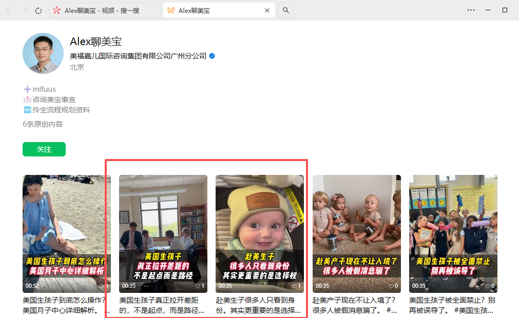Click the like heart on baby hat video
The image size is (519, 318).
tap(294, 286)
